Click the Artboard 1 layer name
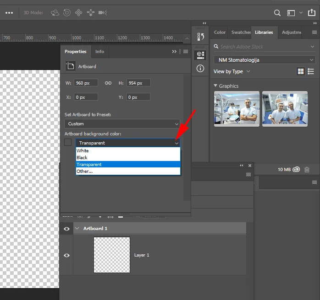 click(x=95, y=228)
